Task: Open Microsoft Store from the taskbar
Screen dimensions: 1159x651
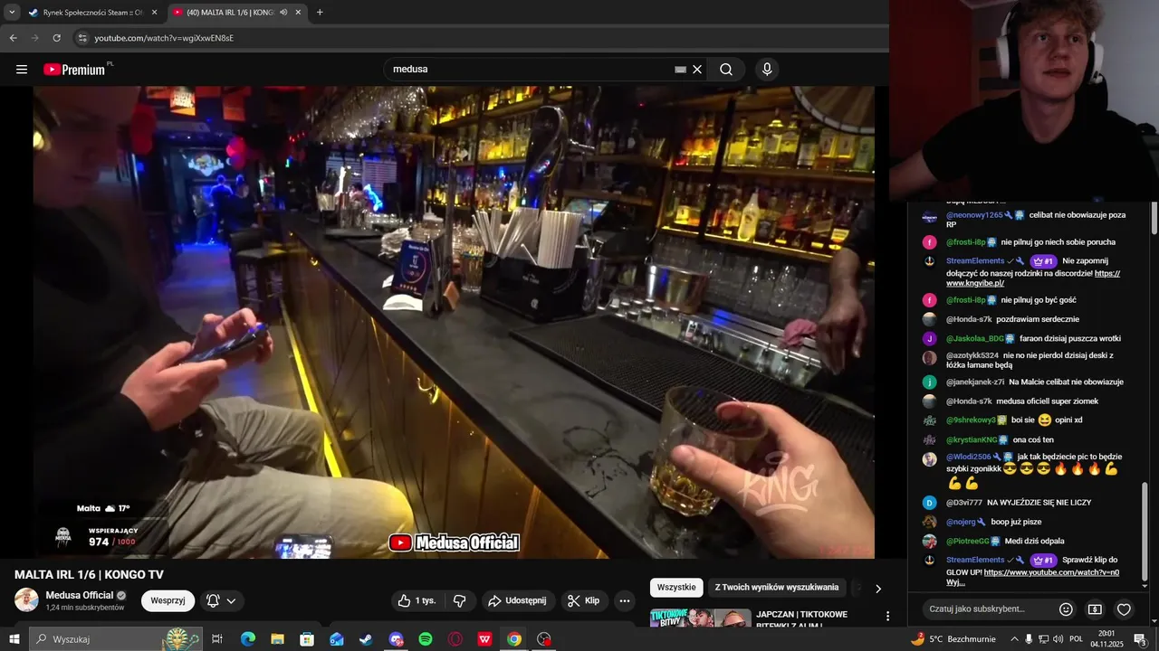Action: click(307, 639)
